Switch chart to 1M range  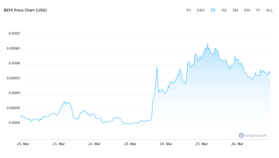pos(224,10)
